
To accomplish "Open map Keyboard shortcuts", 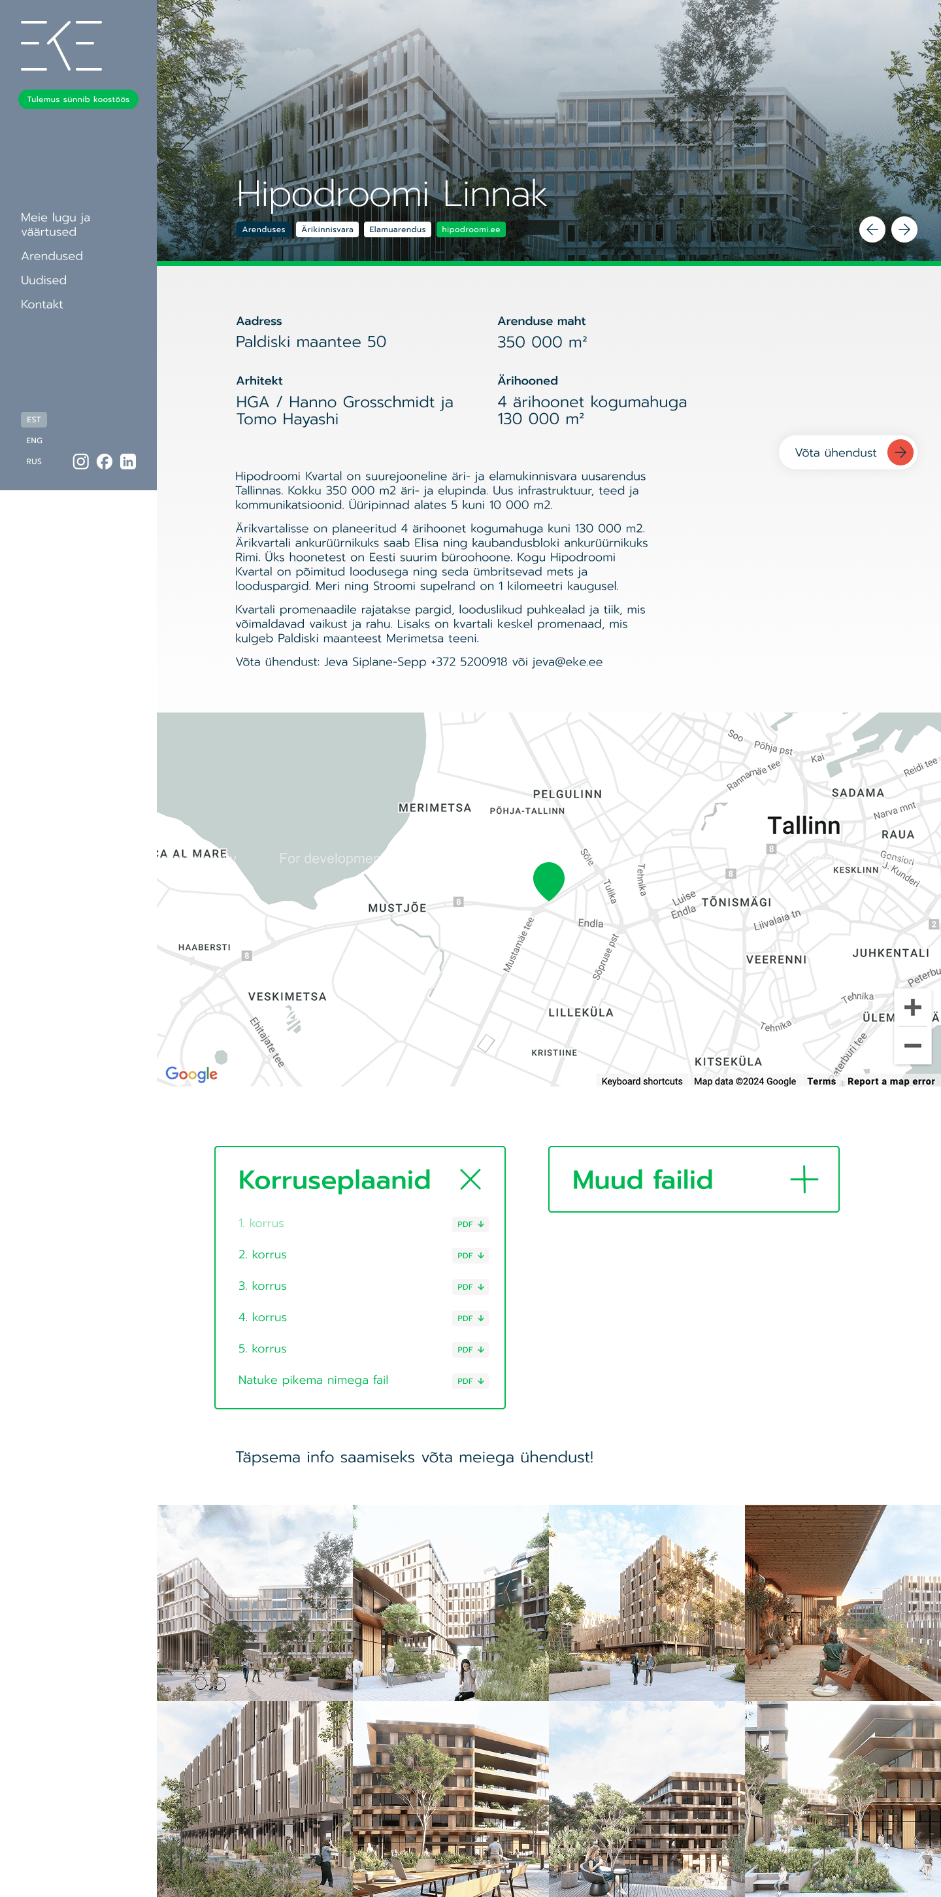I will [642, 1081].
